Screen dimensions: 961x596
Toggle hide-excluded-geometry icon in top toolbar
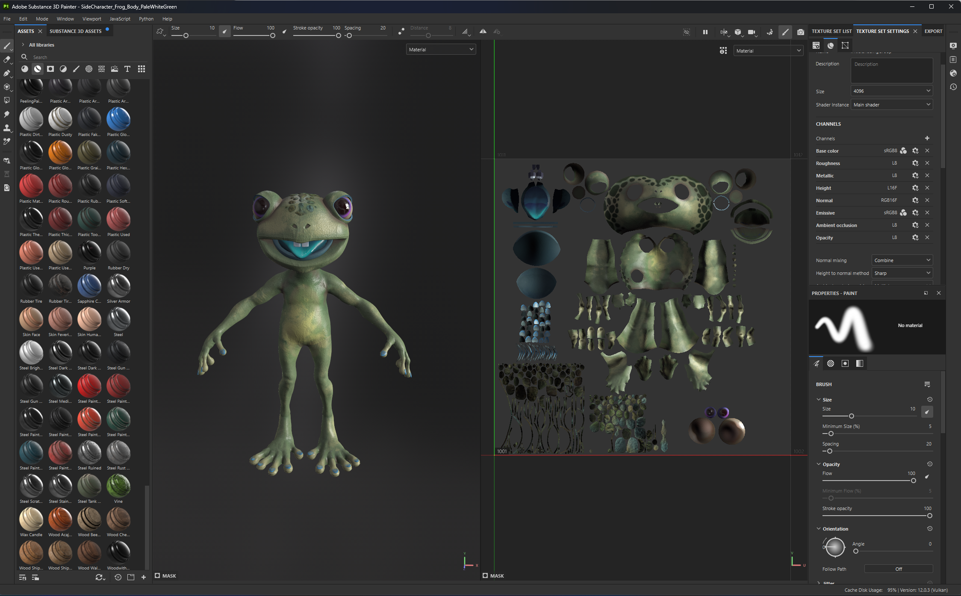click(x=687, y=32)
